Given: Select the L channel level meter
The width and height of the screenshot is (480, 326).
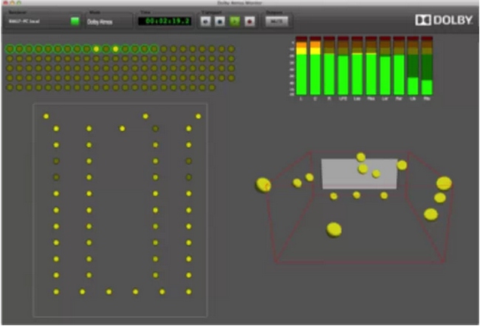Looking at the screenshot, I should click(x=301, y=66).
